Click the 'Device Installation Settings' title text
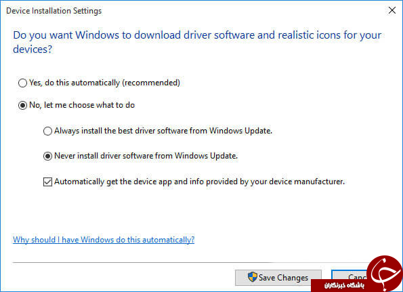This screenshot has height=292, width=403. tap(54, 11)
